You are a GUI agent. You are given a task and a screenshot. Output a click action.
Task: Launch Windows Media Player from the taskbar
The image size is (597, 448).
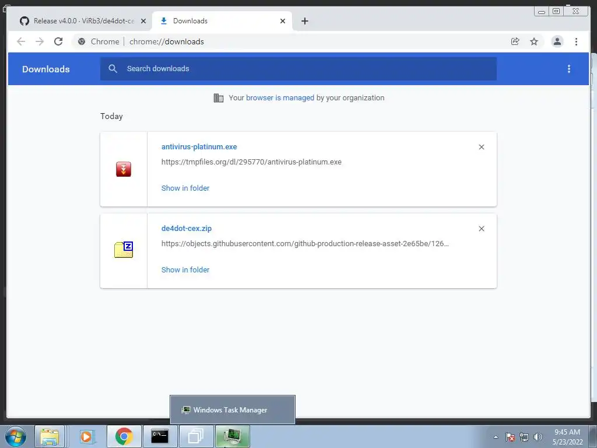point(86,436)
